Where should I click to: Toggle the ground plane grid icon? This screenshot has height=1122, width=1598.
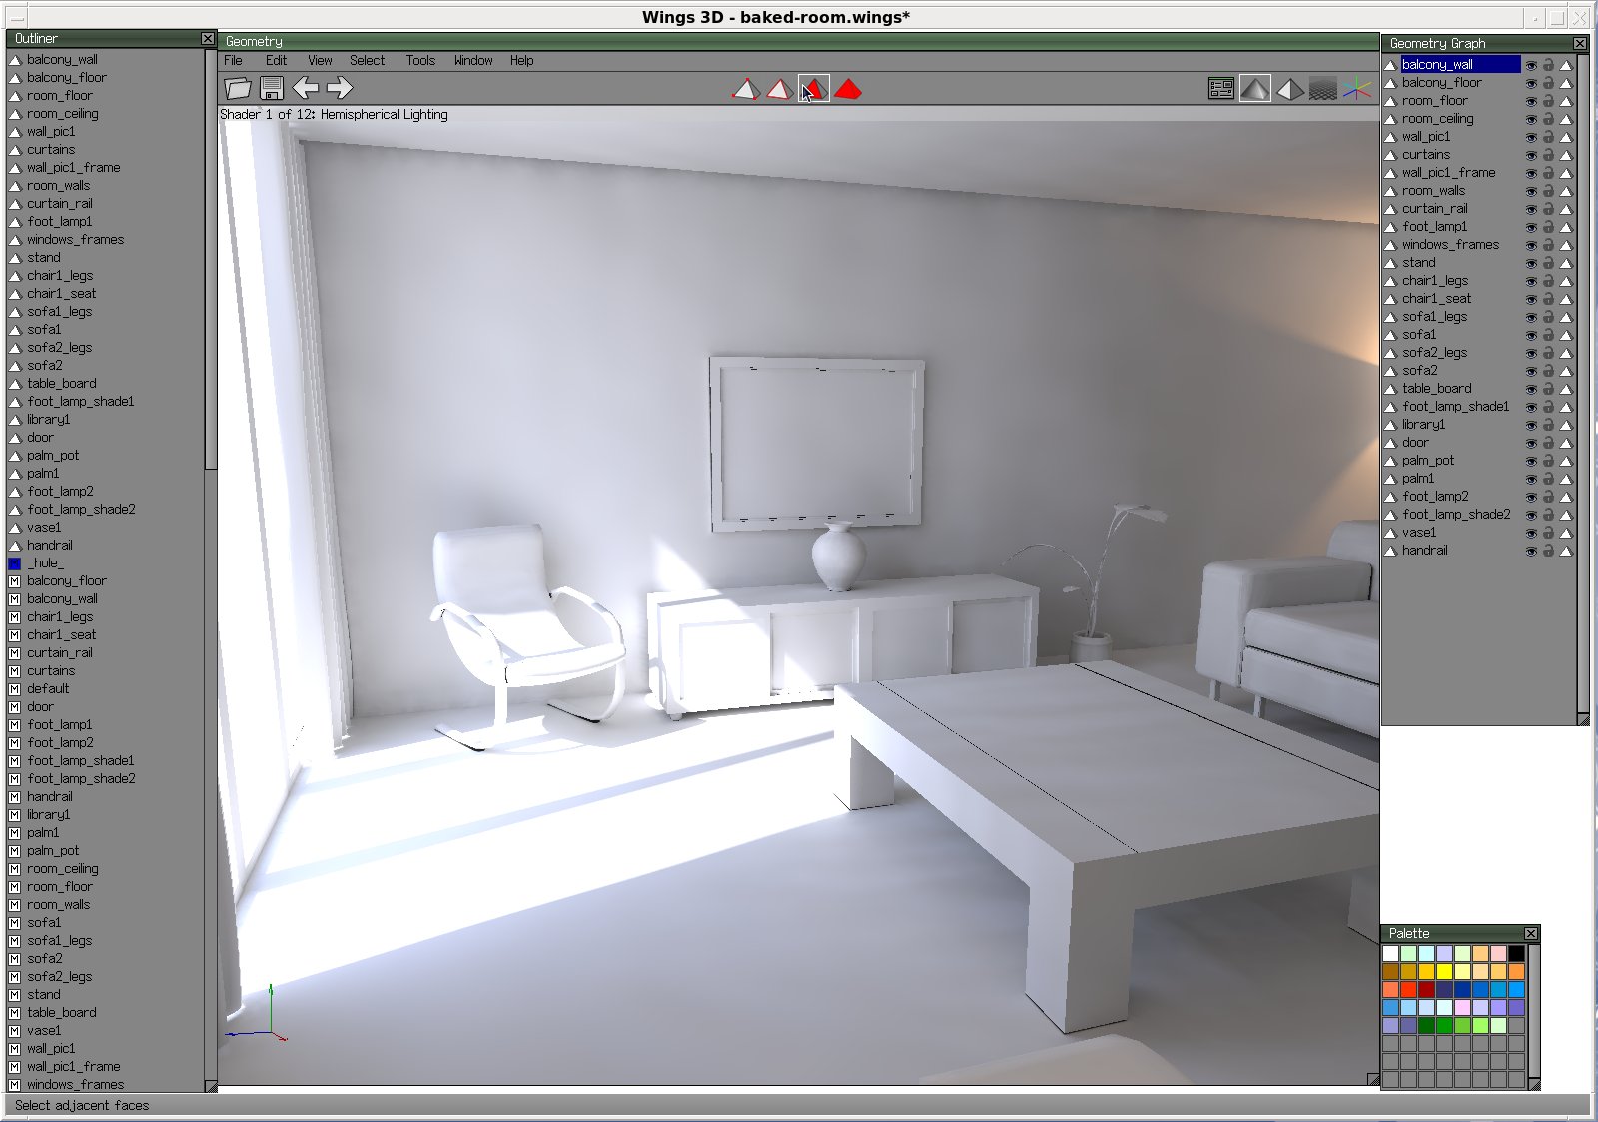pos(1323,89)
